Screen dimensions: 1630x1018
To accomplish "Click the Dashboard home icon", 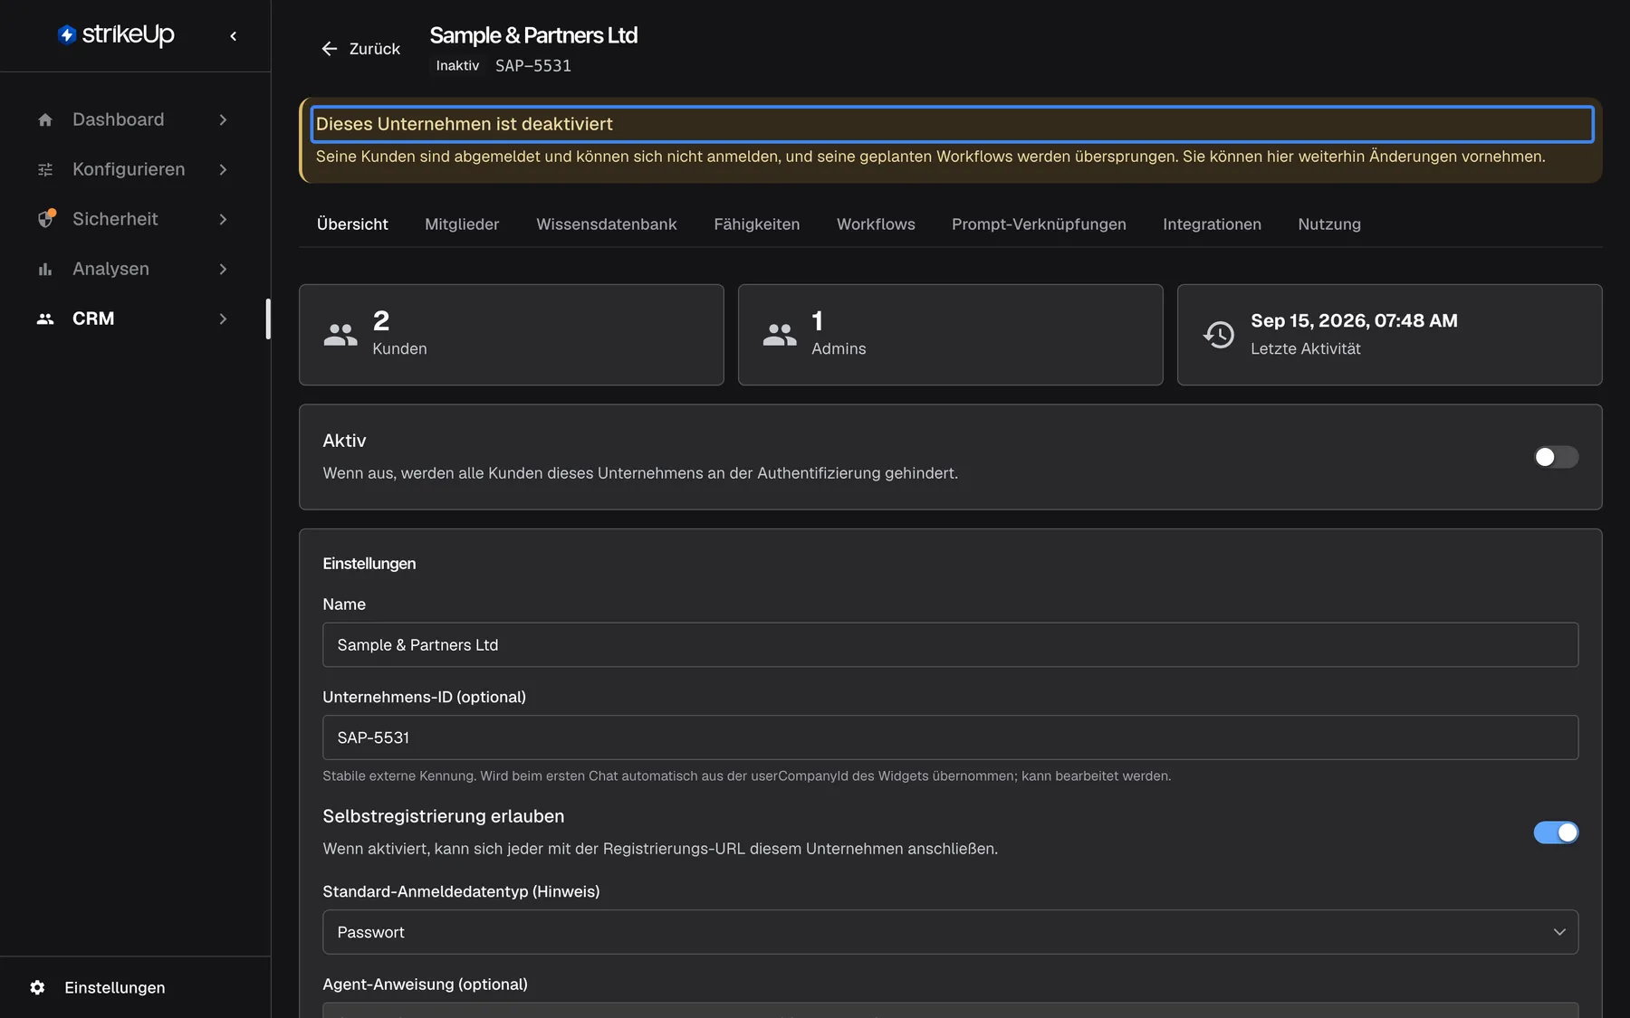I will pos(45,119).
